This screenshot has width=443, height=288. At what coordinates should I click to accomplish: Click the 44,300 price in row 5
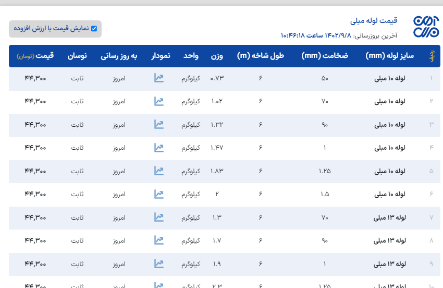pos(35,171)
